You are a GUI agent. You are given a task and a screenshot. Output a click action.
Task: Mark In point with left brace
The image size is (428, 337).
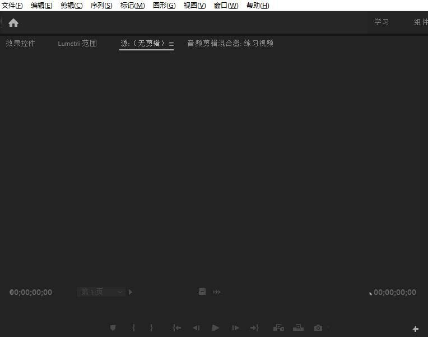pos(133,328)
